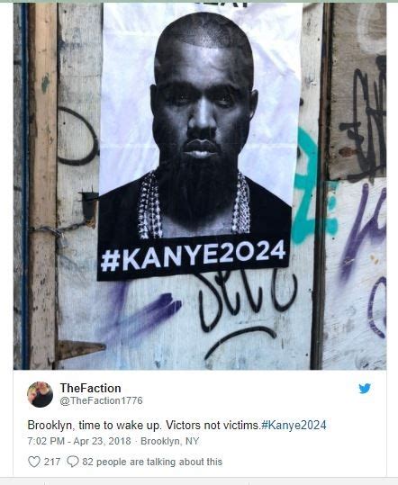Click the Brooklyn, NY location link
The width and height of the screenshot is (398, 485).
169,441
